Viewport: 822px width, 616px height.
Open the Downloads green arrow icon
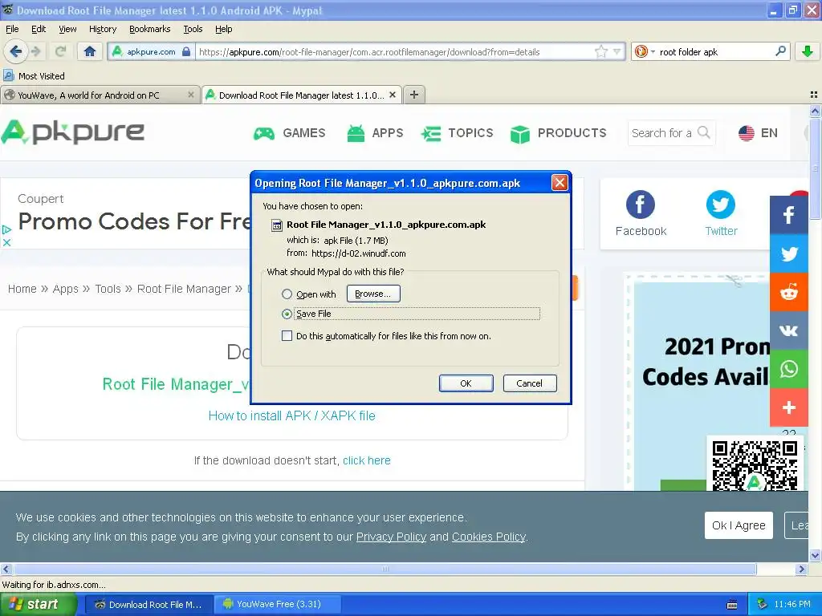808,51
